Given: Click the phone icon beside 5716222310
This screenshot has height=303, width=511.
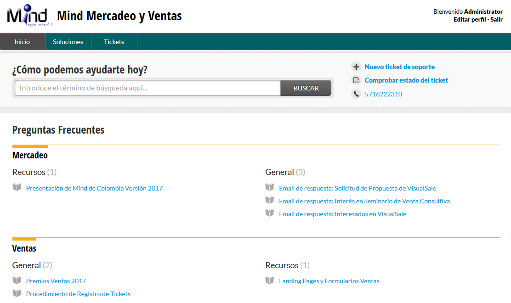Looking at the screenshot, I should [356, 94].
